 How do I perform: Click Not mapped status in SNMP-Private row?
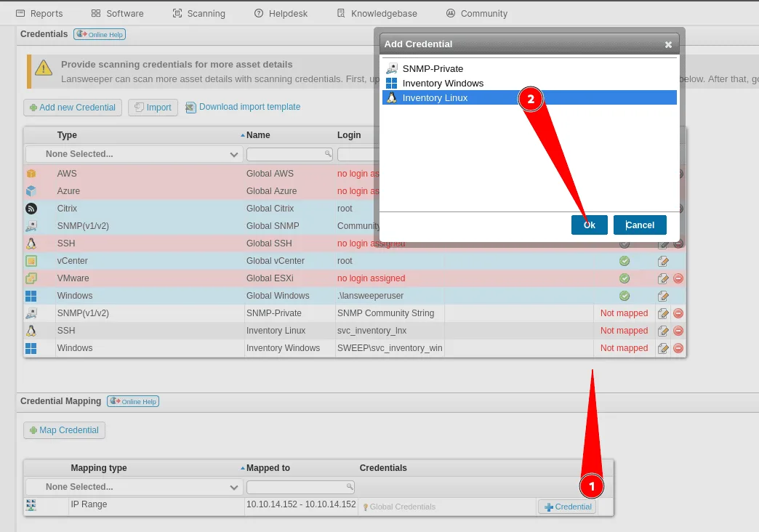pos(624,313)
